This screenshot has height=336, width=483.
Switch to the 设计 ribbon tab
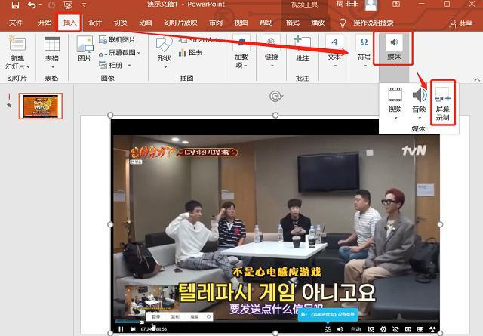point(95,23)
